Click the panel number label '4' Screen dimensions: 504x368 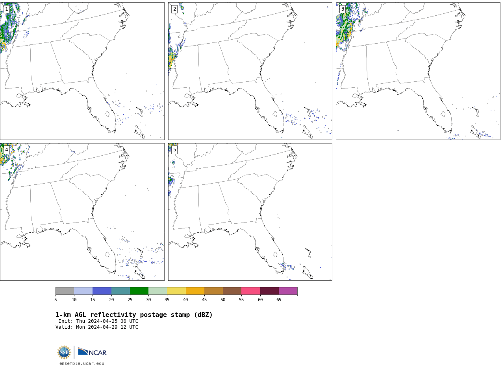pyautogui.click(x=6, y=150)
